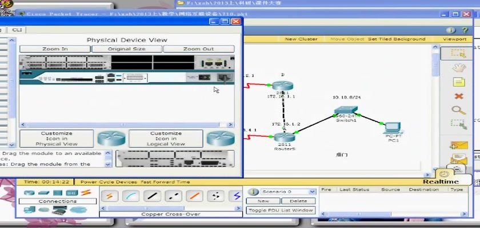The image size is (480, 228).
Task: Select the End Devices category icon
Action: pyautogui.click(x=29, y=210)
